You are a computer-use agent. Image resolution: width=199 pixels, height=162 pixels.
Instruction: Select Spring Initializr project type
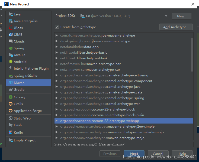[28, 76]
